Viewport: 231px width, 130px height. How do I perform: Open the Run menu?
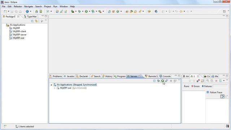[55, 6]
